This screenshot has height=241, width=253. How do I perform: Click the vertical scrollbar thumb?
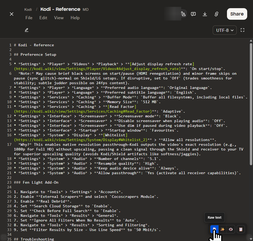click(x=251, y=104)
